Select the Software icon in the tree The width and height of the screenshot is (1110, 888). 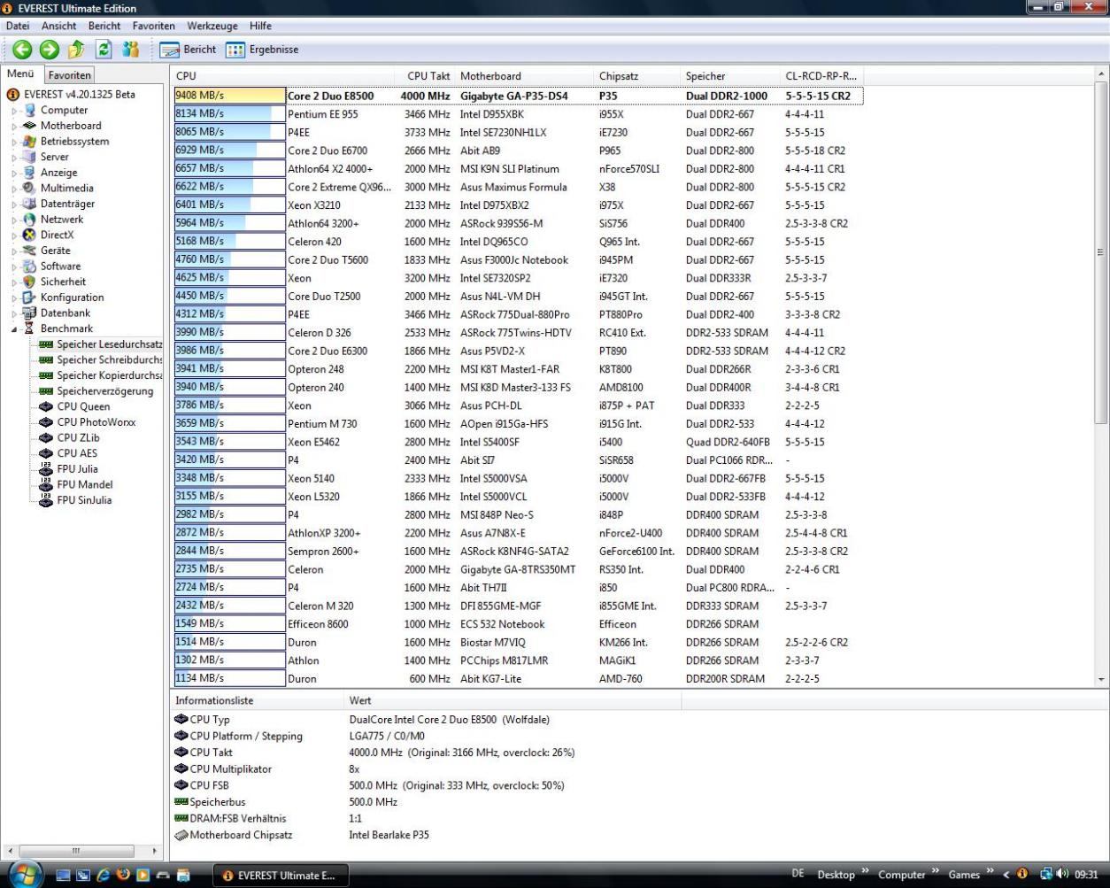pos(30,266)
